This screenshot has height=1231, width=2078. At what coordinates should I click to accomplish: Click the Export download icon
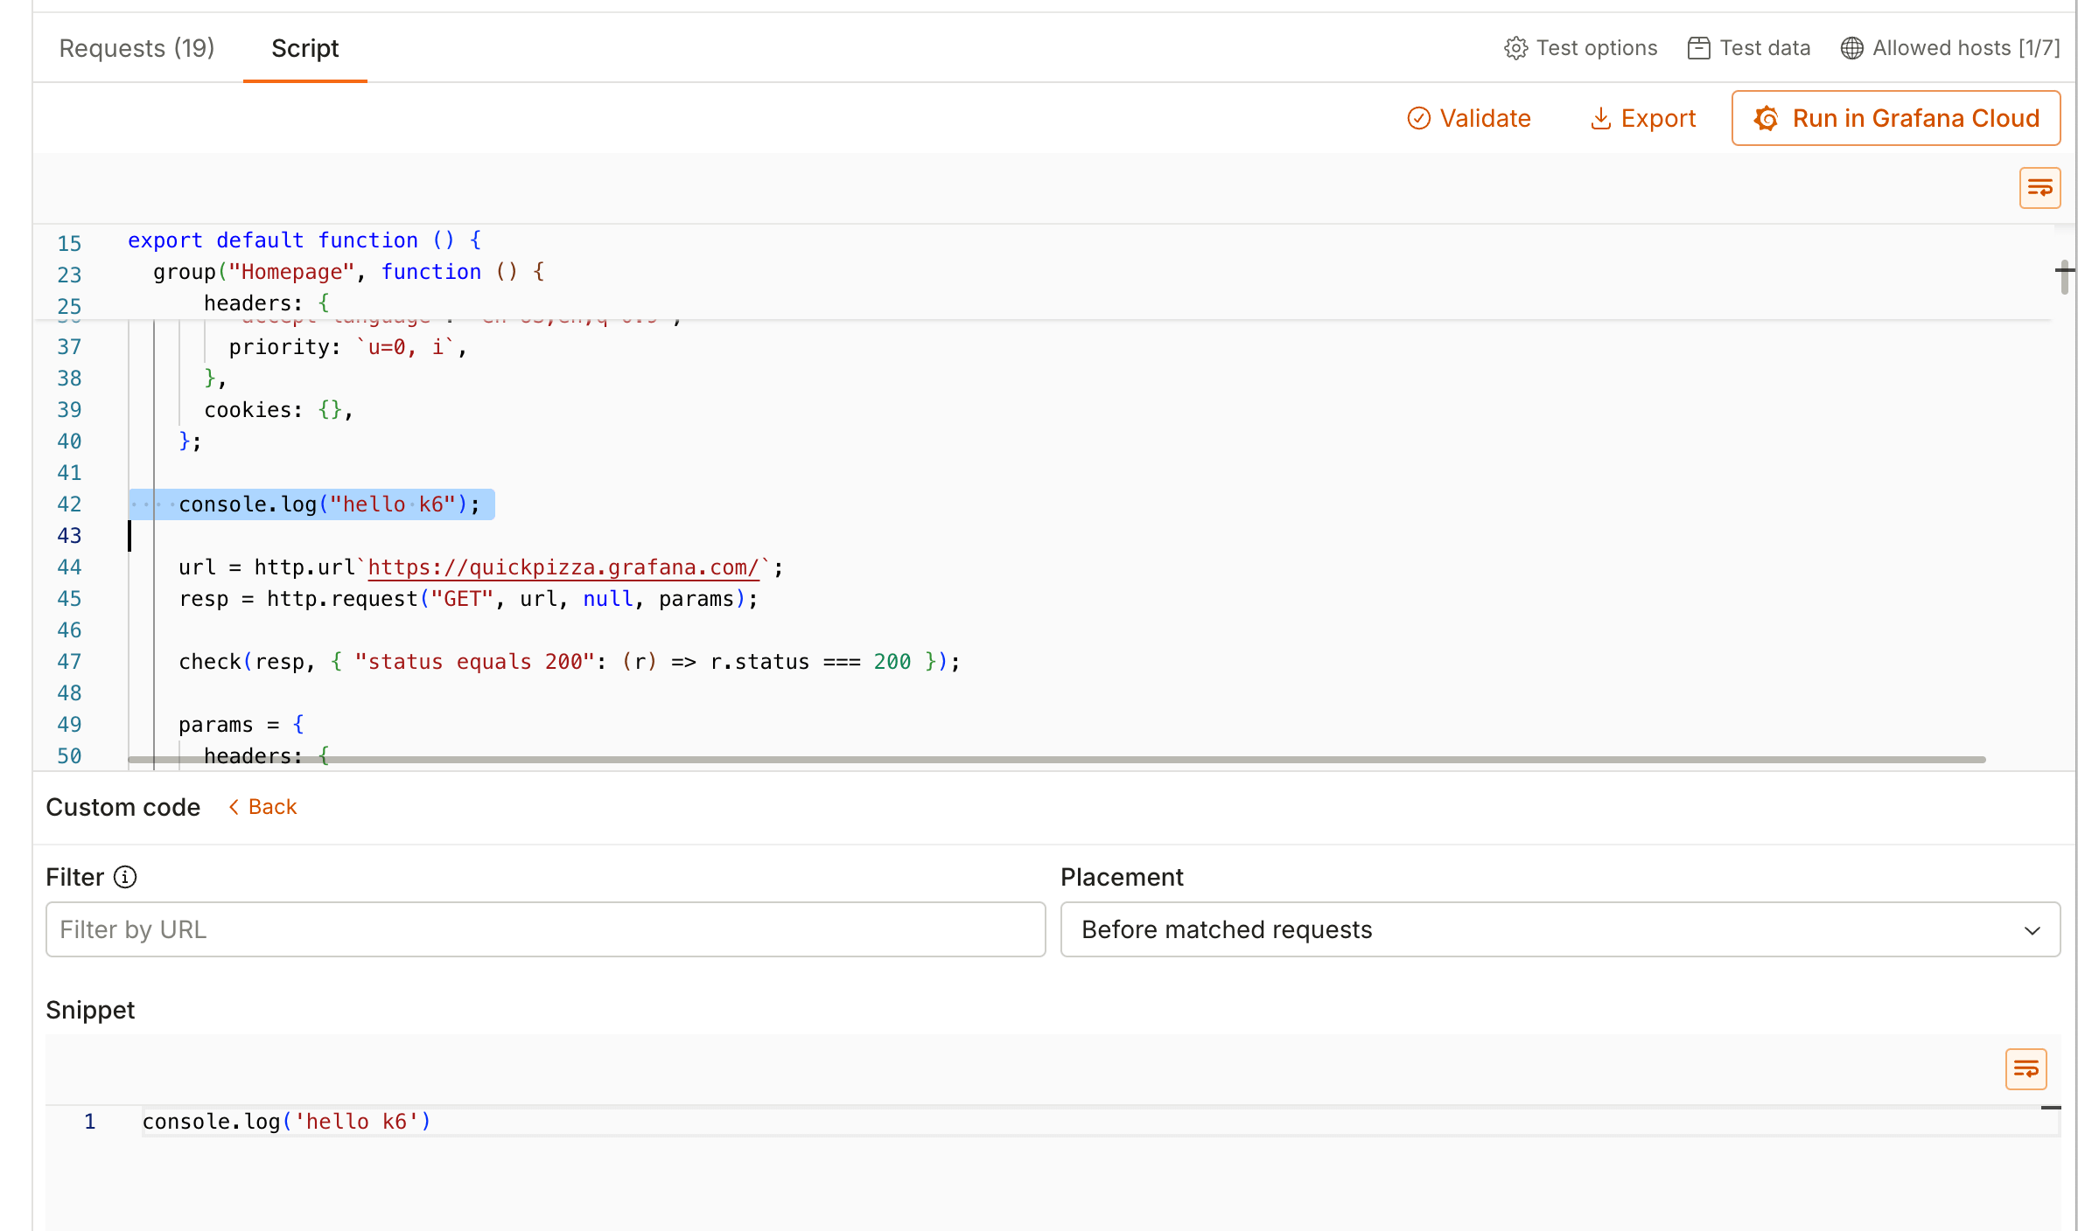1600,118
